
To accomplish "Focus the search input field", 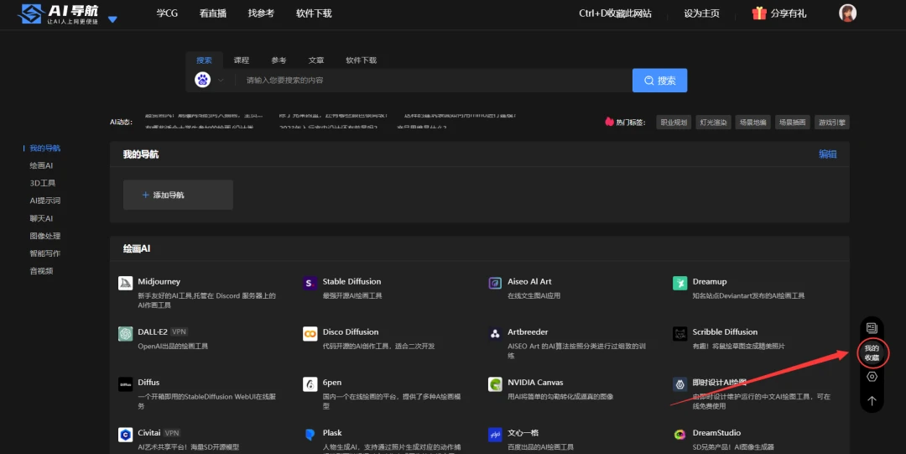I will 434,81.
